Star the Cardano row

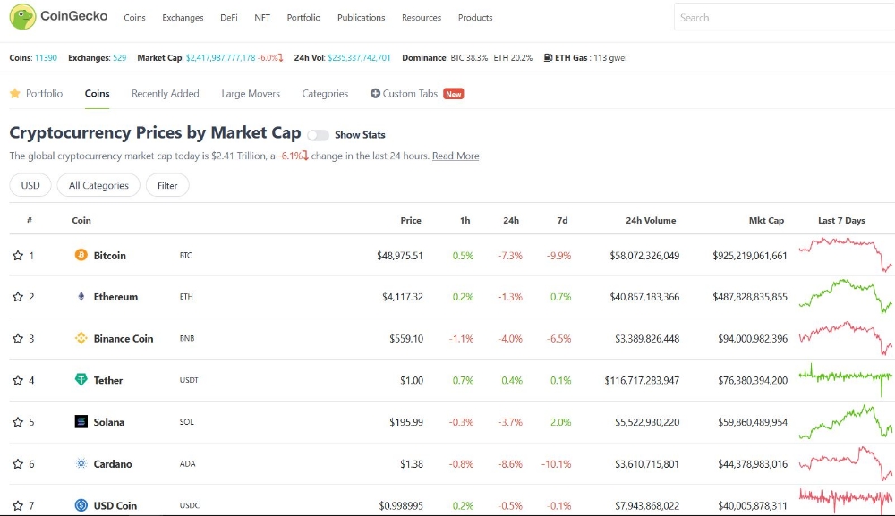pos(18,464)
